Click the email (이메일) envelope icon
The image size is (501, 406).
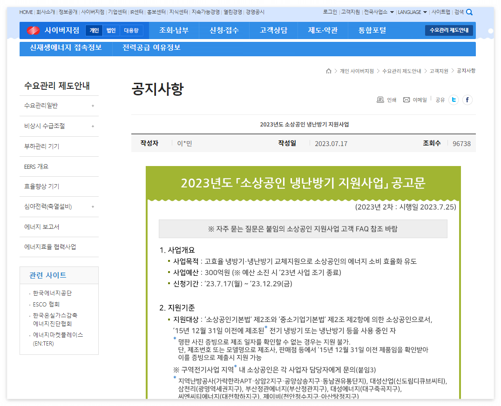pyautogui.click(x=405, y=100)
